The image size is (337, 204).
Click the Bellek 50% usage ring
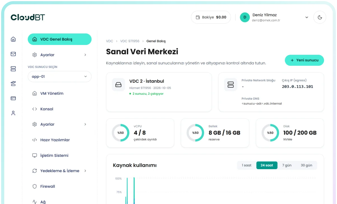pyautogui.click(x=196, y=133)
